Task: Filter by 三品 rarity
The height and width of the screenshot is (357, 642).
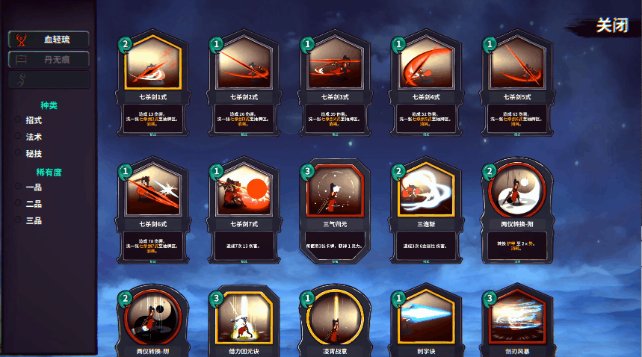Action: pos(28,221)
